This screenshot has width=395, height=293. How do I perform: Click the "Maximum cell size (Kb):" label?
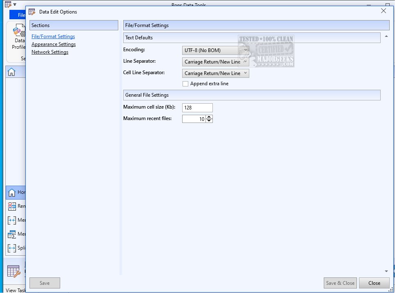click(149, 107)
